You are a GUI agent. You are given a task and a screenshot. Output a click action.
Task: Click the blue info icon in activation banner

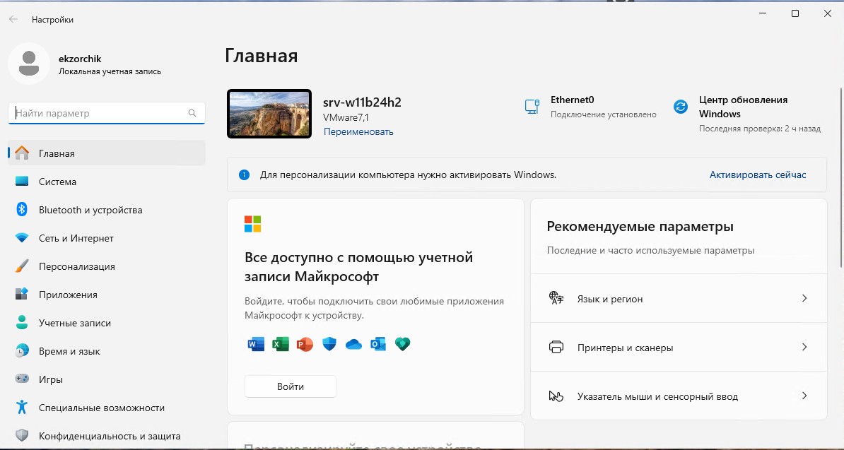(245, 174)
